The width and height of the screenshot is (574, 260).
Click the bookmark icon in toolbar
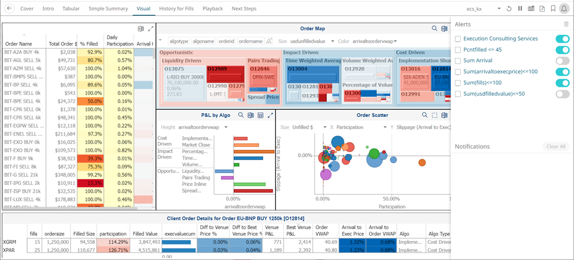coord(553,8)
